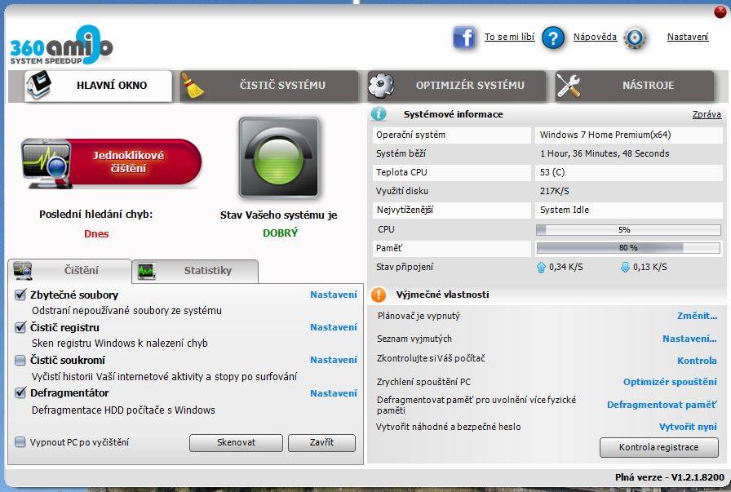This screenshot has width=731, height=492.
Task: Open the Nápověda link
Action: (x=595, y=37)
